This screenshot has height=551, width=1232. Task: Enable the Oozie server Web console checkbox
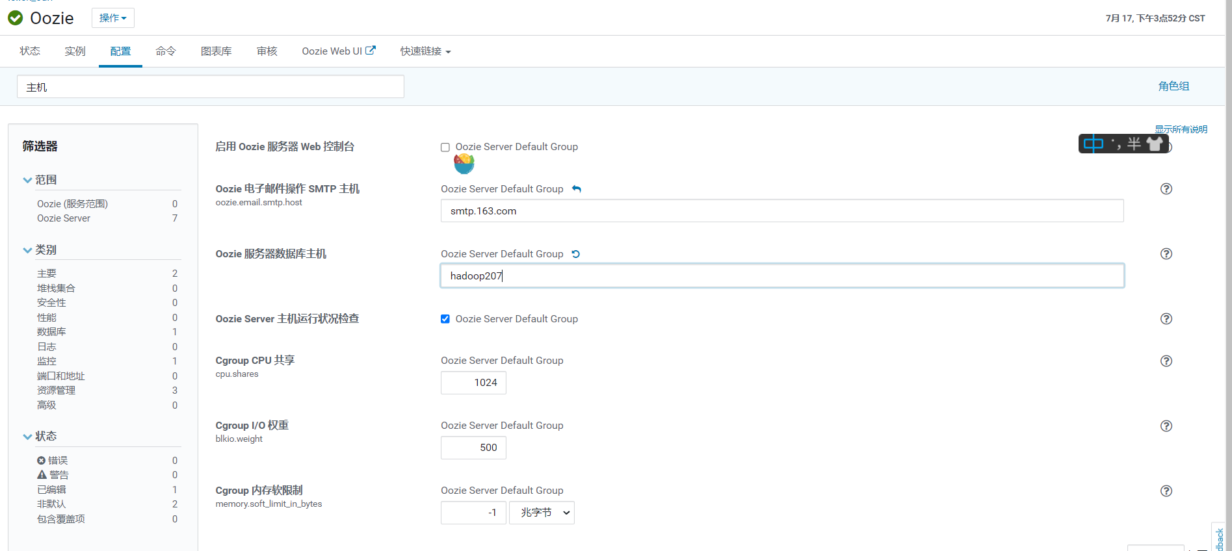click(445, 147)
